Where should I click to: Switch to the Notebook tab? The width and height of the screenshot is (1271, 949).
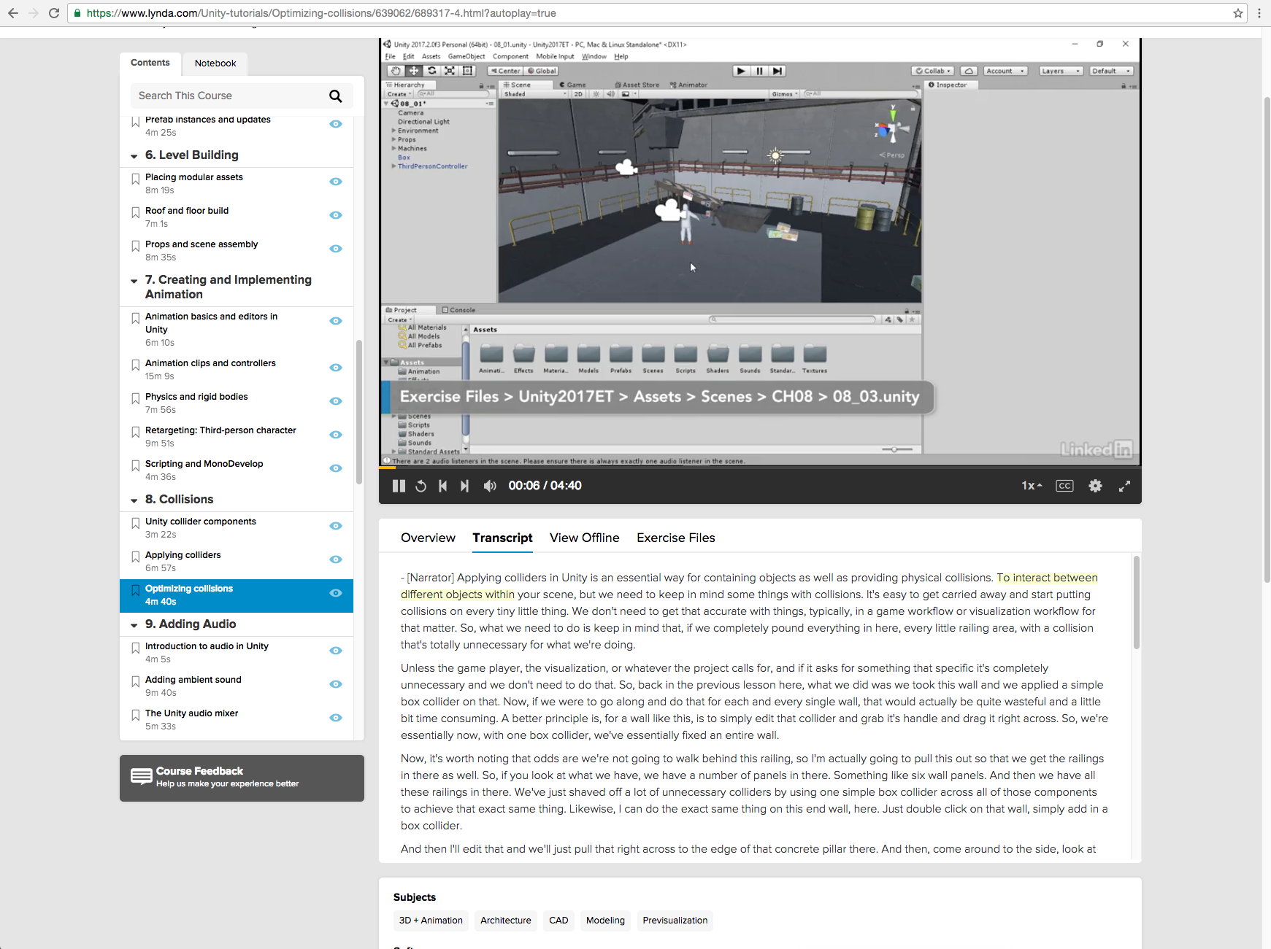tap(215, 63)
